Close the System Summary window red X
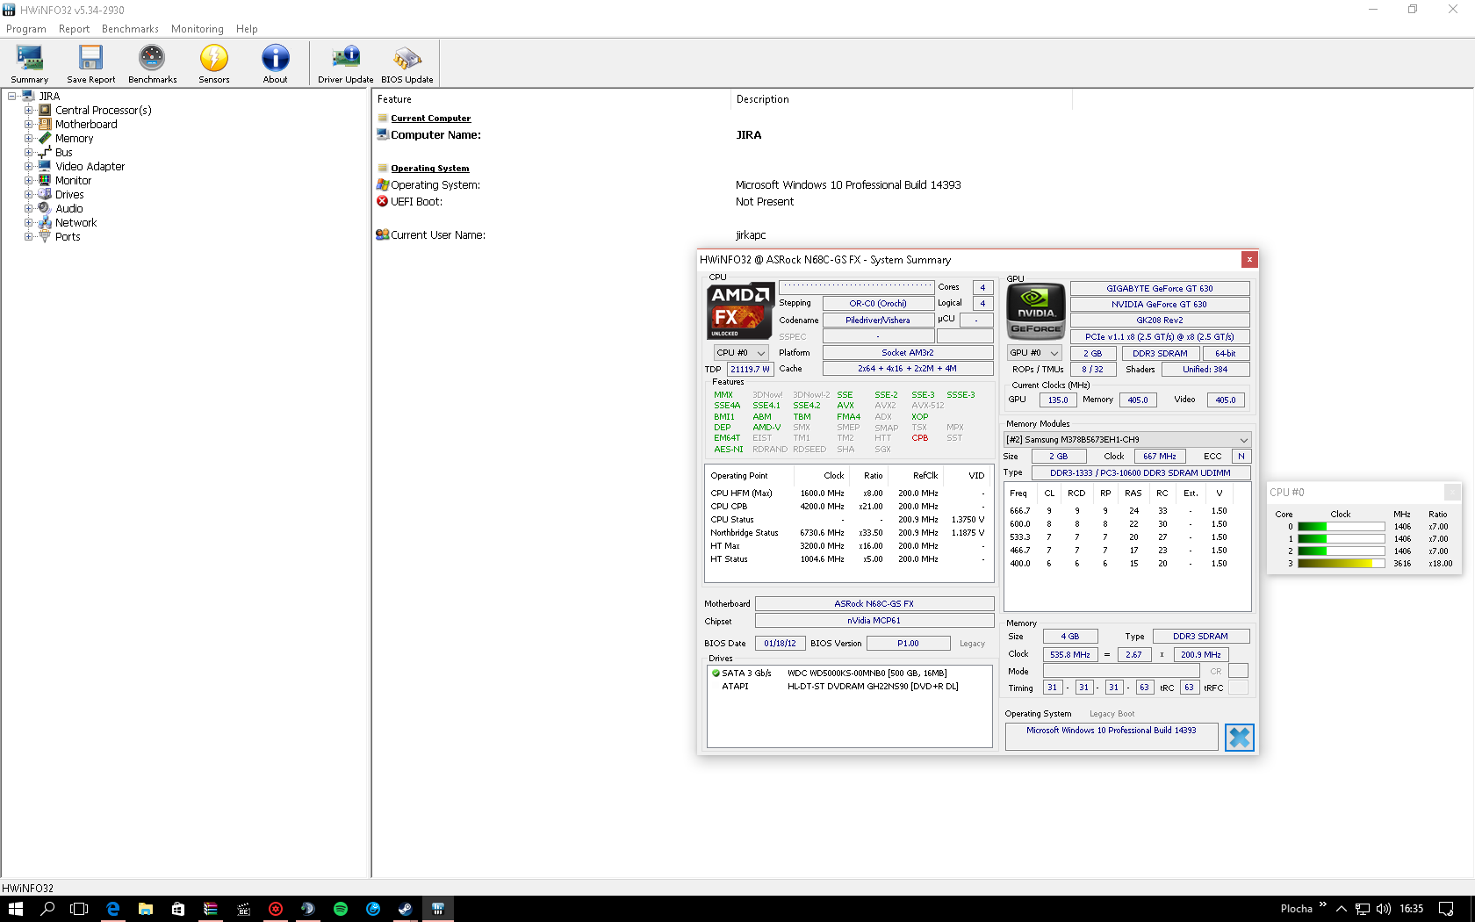The height and width of the screenshot is (922, 1475). coord(1249,259)
